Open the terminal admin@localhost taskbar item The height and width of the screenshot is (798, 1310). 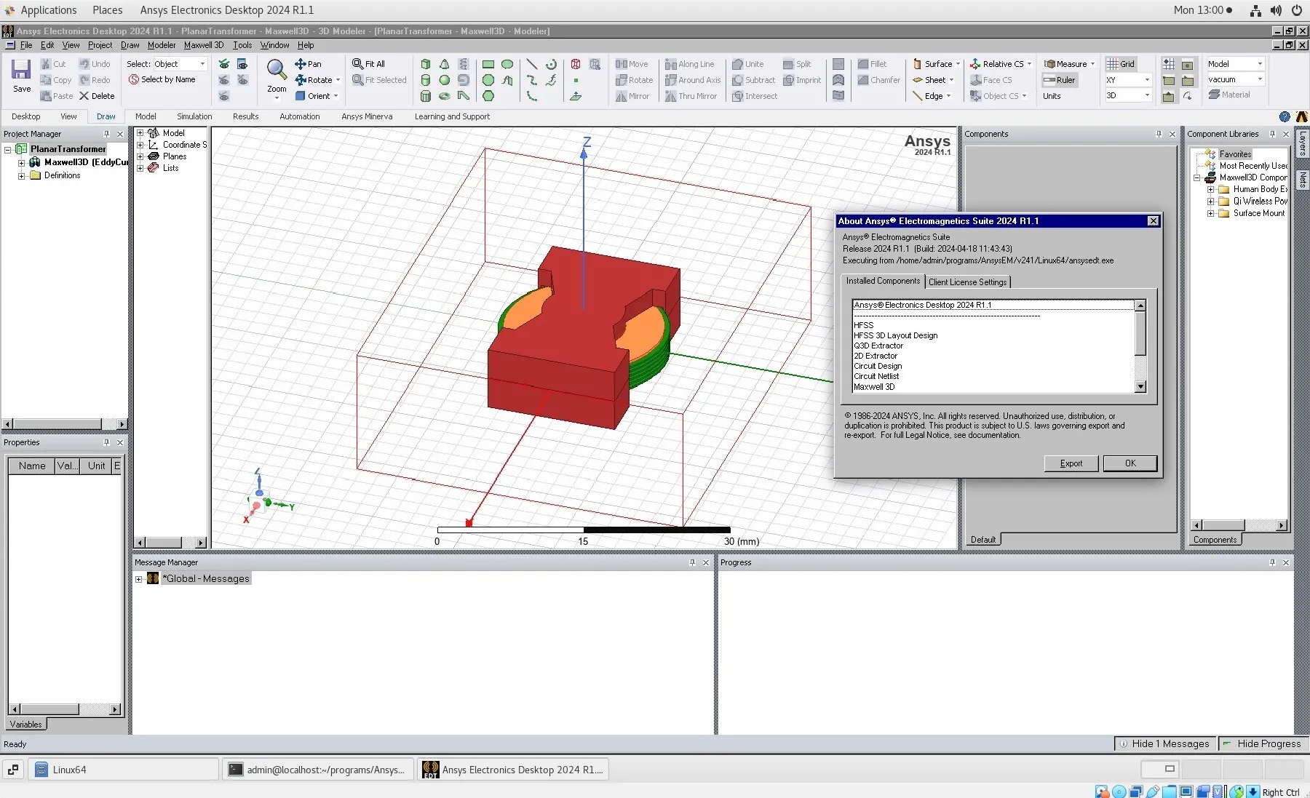[x=318, y=770]
